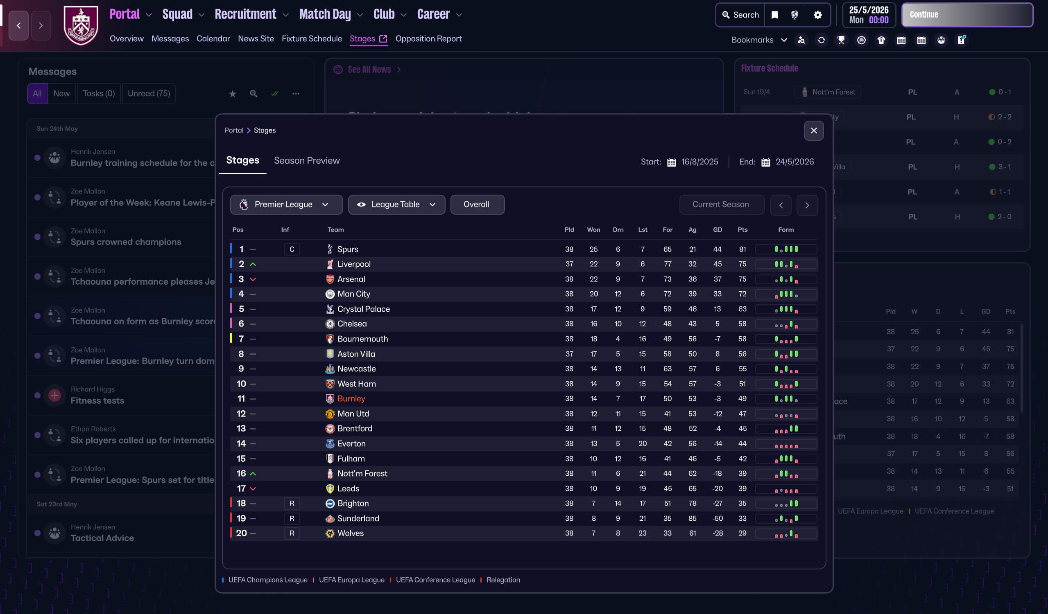Open the trophy competitions bookmark icon
Screen dimensions: 1048x614
(841, 40)
